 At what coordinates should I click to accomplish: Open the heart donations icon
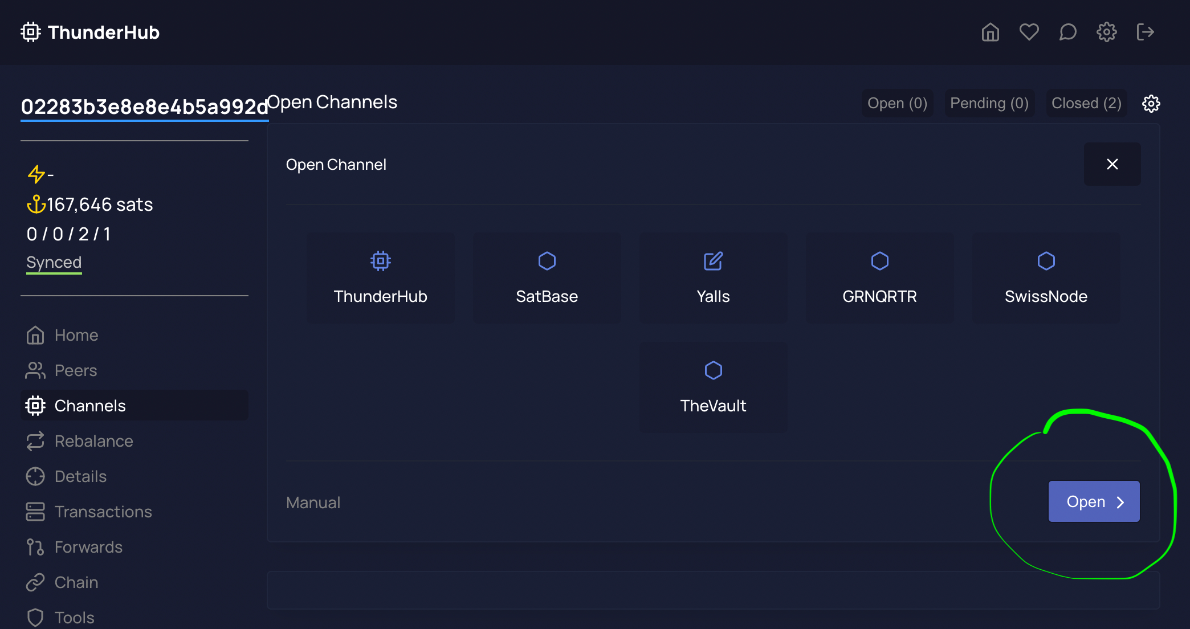point(1029,32)
